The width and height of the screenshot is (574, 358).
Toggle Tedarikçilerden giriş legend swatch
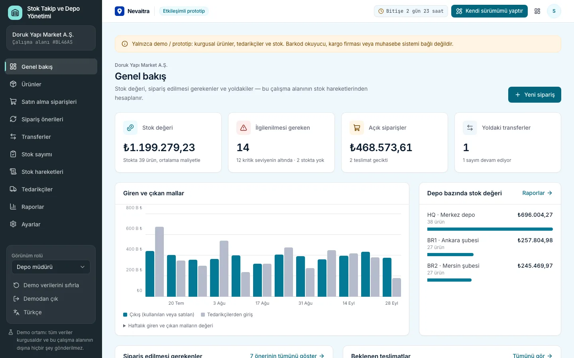[x=203, y=315]
